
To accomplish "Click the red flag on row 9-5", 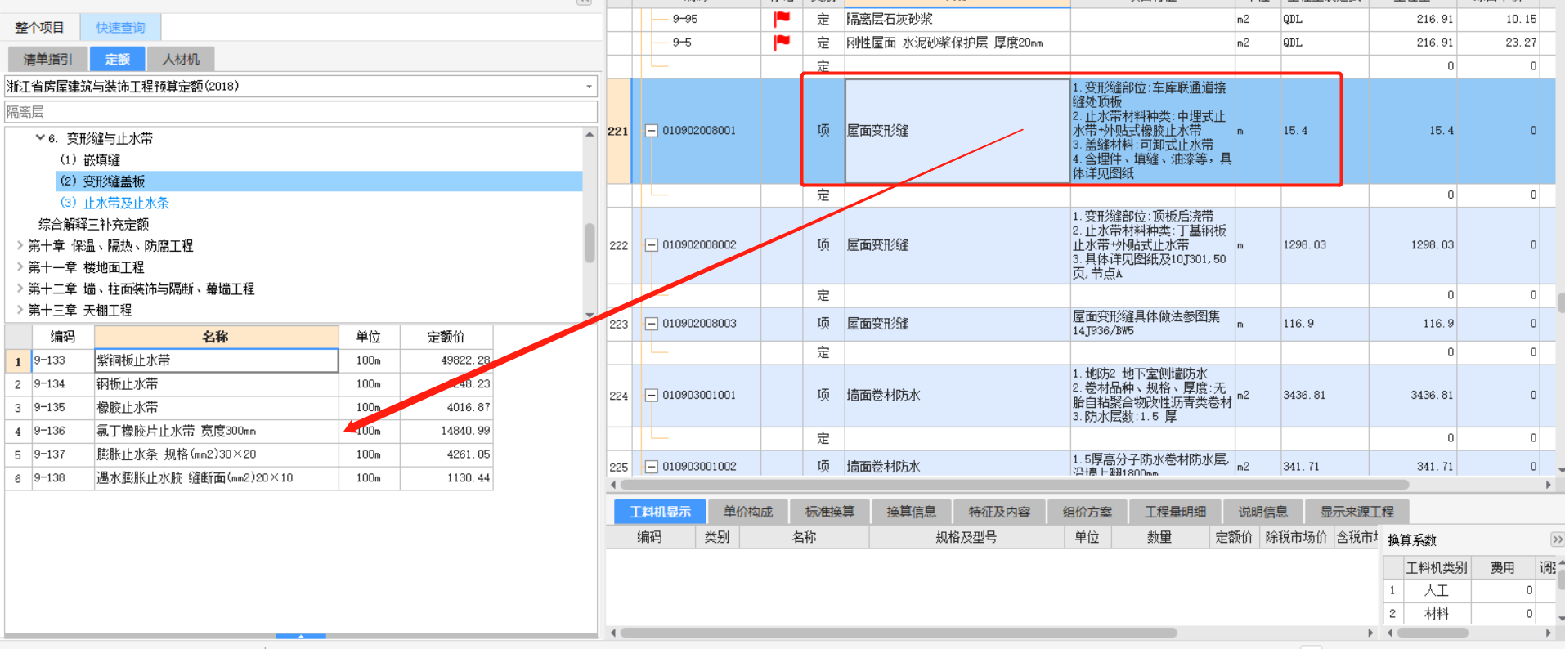I will point(782,42).
